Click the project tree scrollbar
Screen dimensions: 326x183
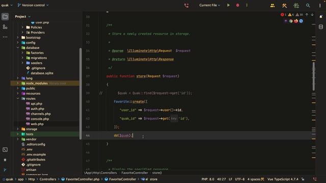80,94
